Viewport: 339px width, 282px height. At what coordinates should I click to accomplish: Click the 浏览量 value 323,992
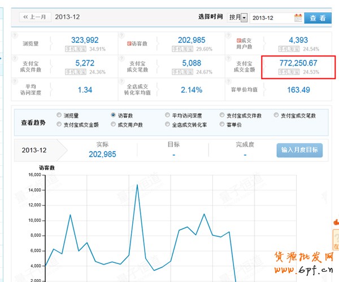click(x=85, y=40)
